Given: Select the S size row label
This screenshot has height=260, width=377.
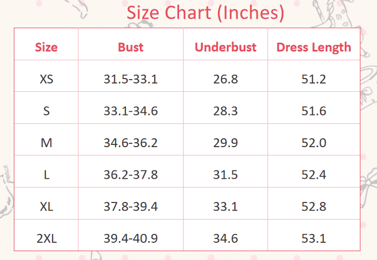Looking at the screenshot, I should pyautogui.click(x=46, y=111).
